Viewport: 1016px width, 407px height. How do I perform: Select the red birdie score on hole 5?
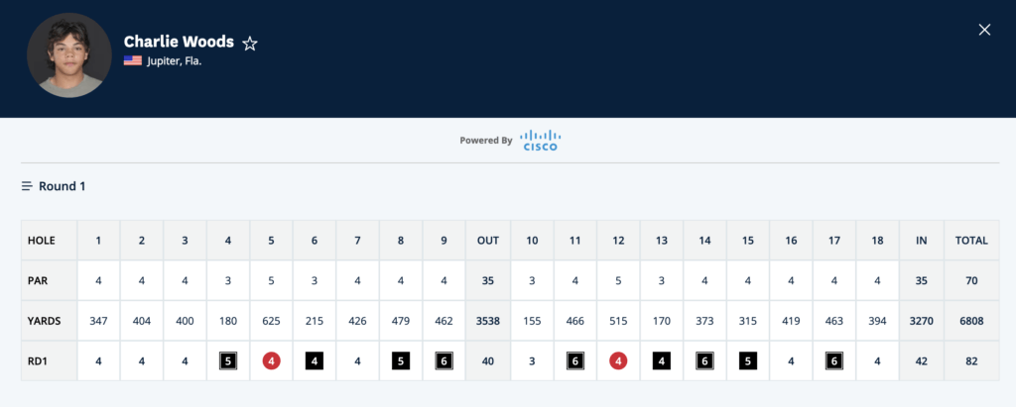click(x=272, y=361)
